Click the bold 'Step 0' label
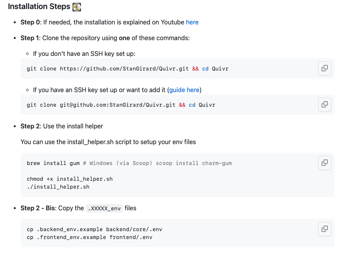The height and width of the screenshot is (254, 344). pyautogui.click(x=30, y=22)
